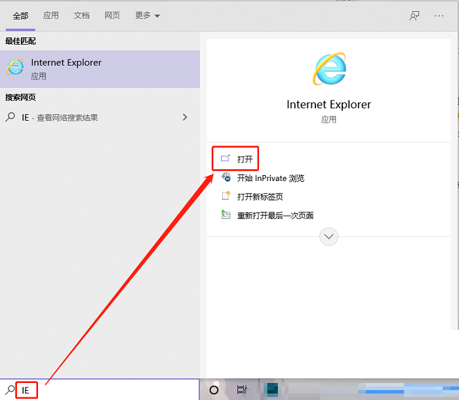Expand the IE web search result arrow

(x=185, y=117)
